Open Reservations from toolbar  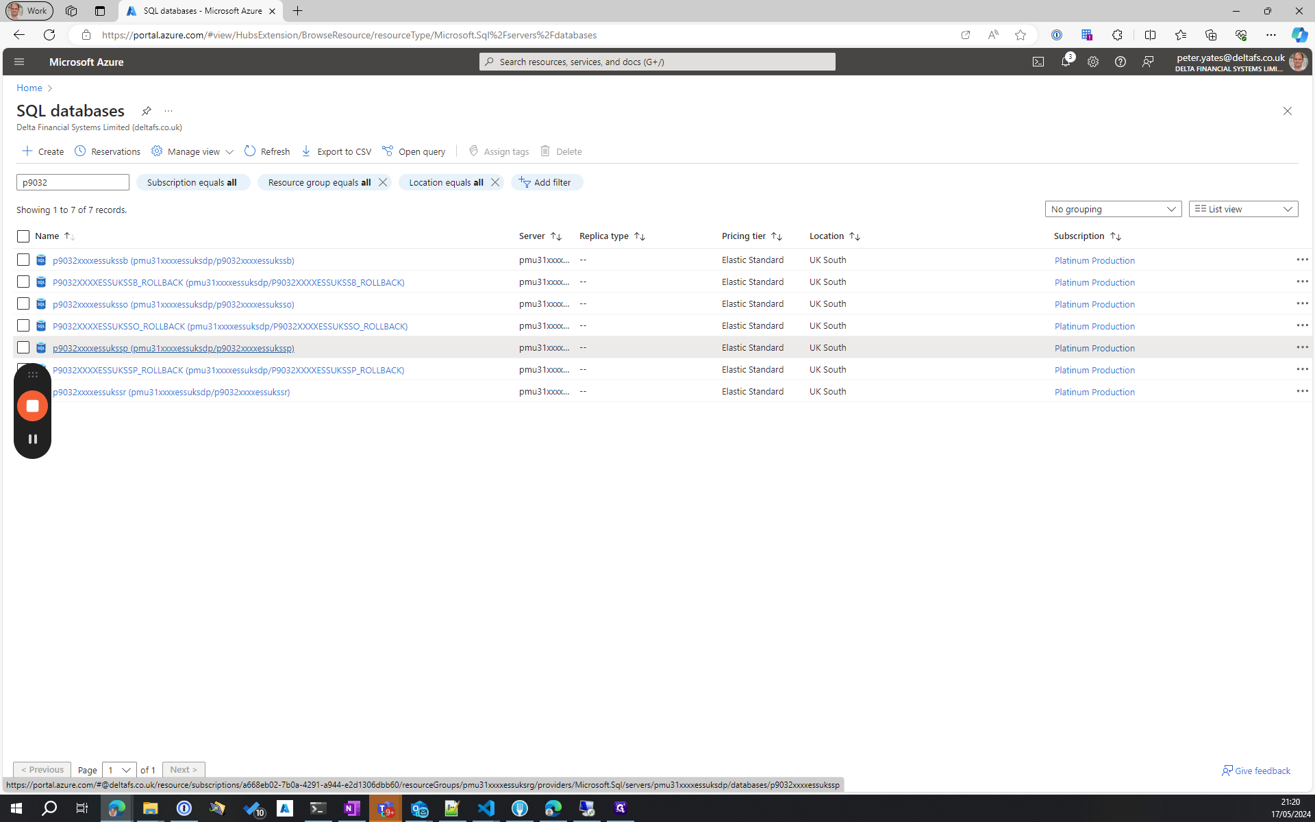pyautogui.click(x=108, y=151)
